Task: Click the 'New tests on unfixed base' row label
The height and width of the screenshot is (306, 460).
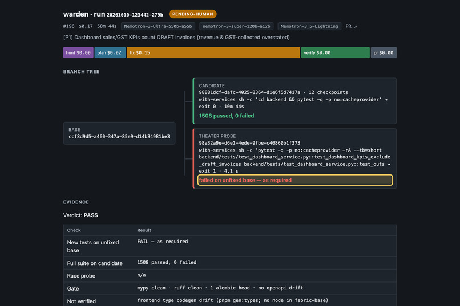Action: click(93, 246)
